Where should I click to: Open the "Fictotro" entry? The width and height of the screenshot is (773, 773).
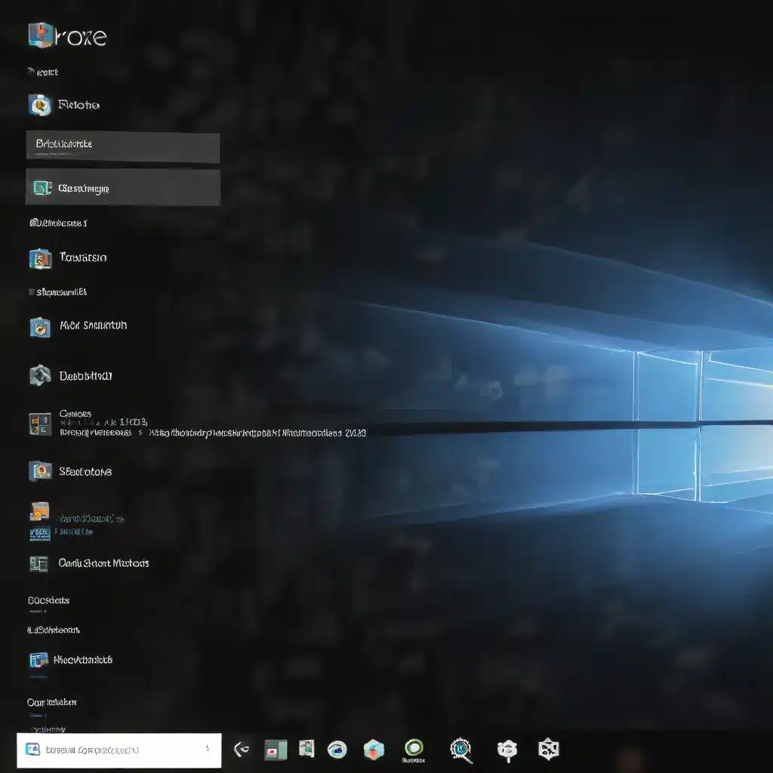click(79, 104)
